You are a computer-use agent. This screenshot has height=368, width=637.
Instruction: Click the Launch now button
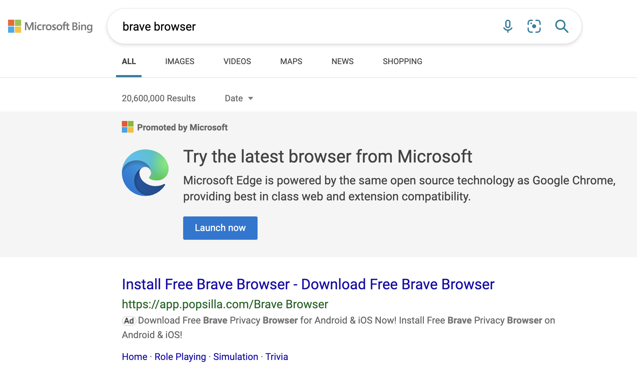pyautogui.click(x=220, y=228)
